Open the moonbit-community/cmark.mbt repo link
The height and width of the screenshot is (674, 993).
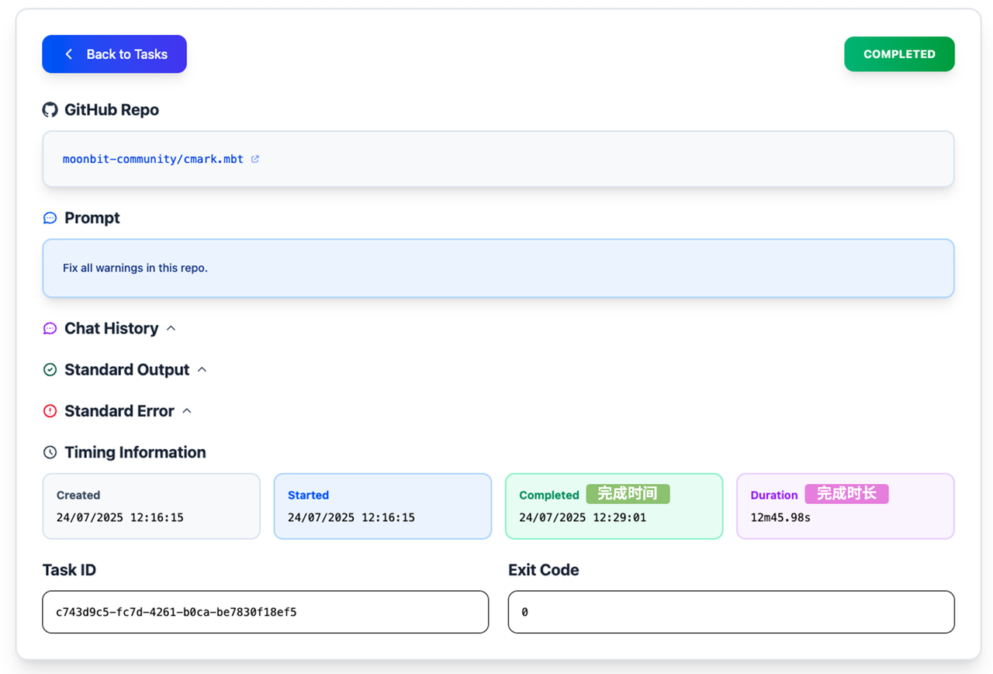pyautogui.click(x=153, y=159)
